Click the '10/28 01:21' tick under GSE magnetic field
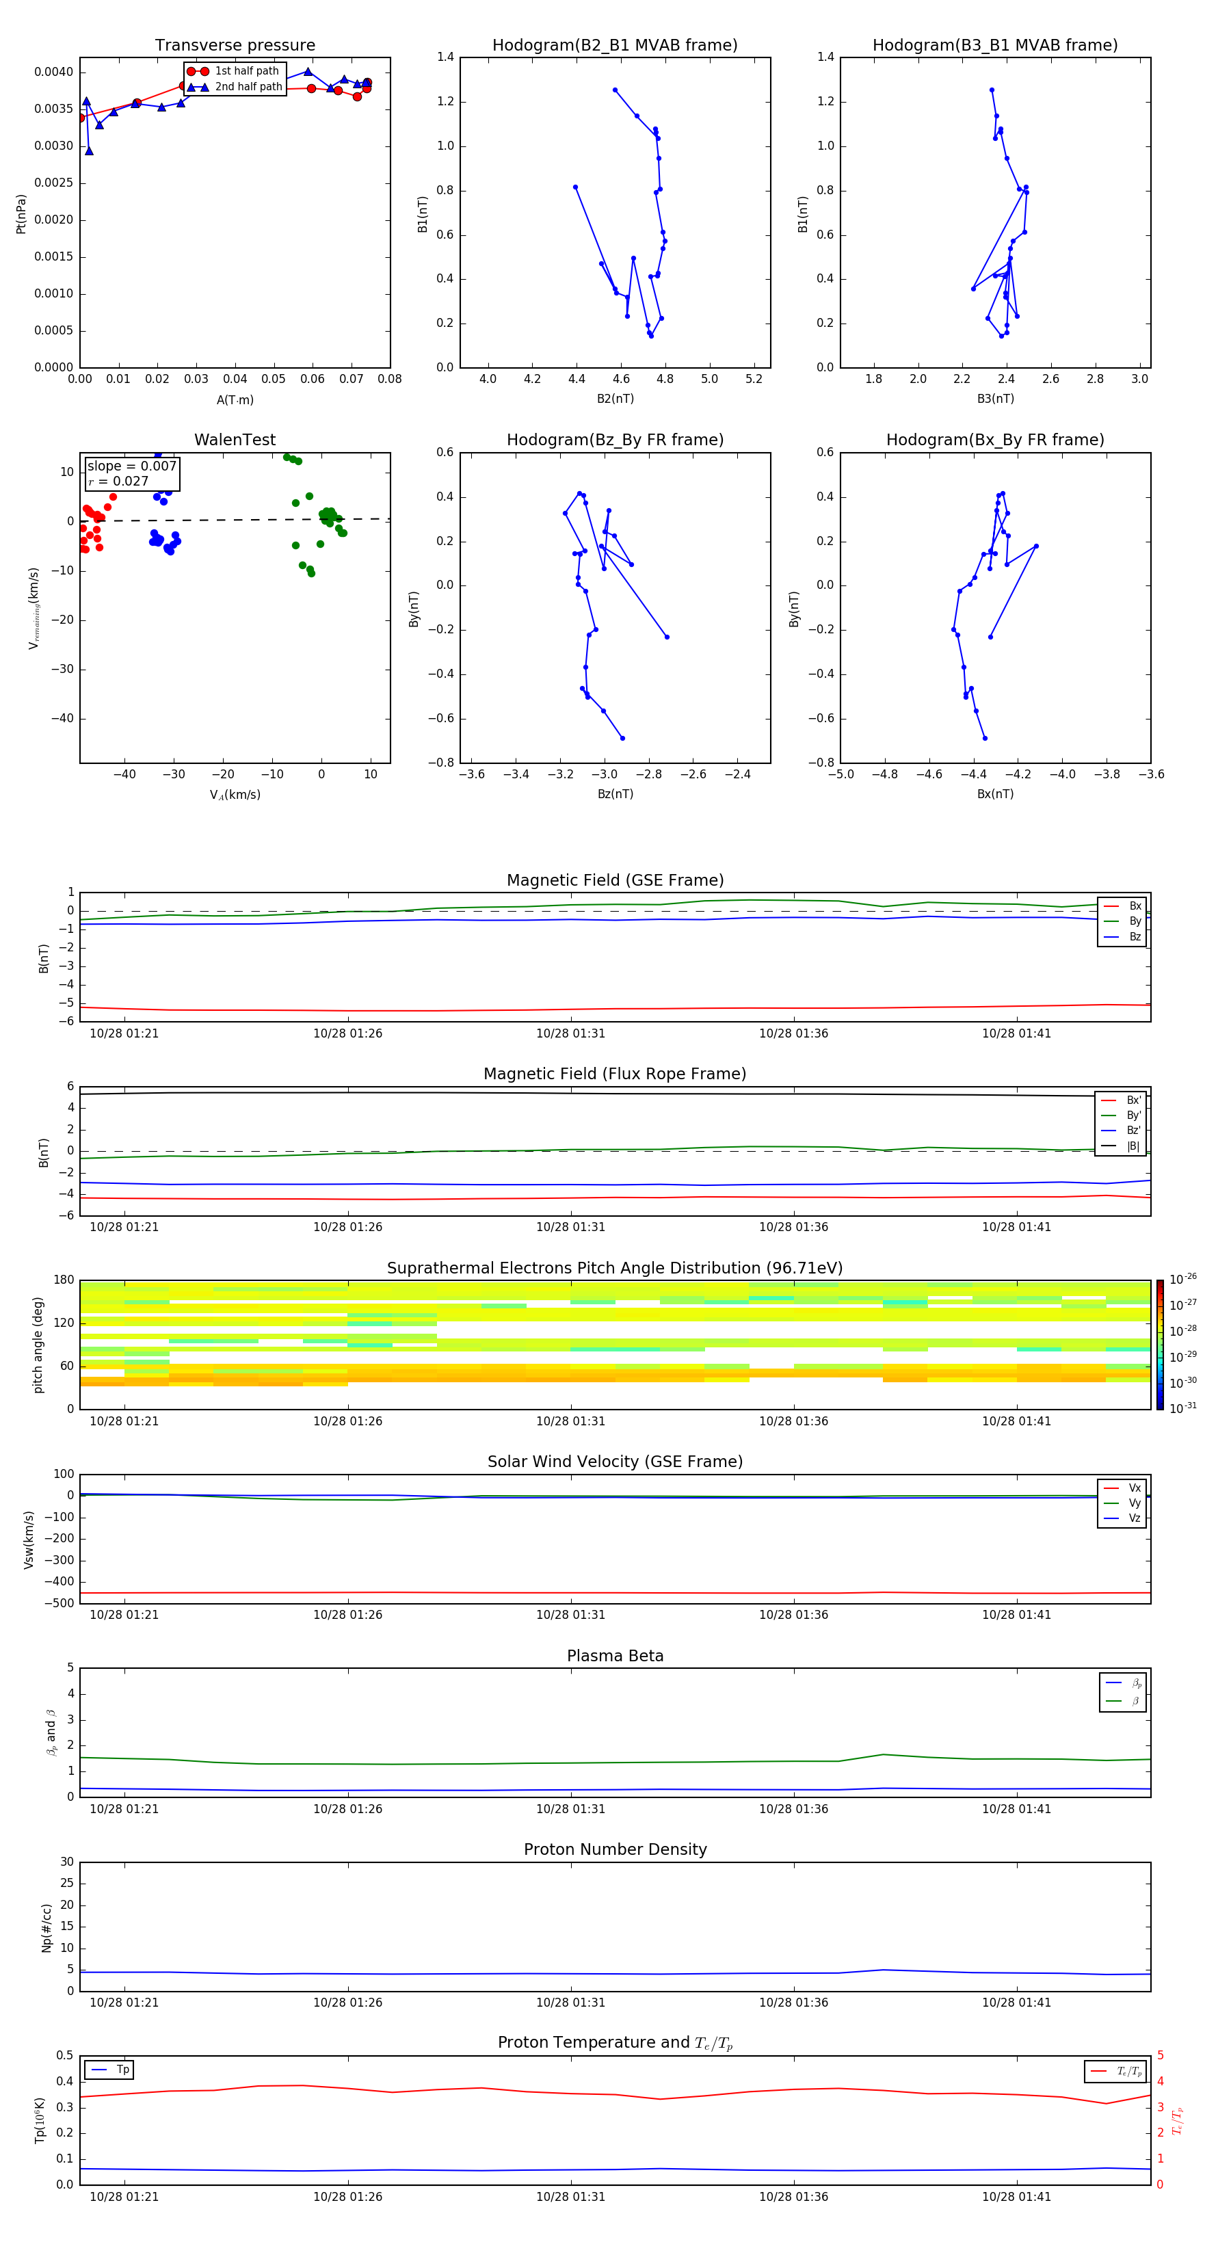This screenshot has width=1231, height=2257. click(x=124, y=1034)
